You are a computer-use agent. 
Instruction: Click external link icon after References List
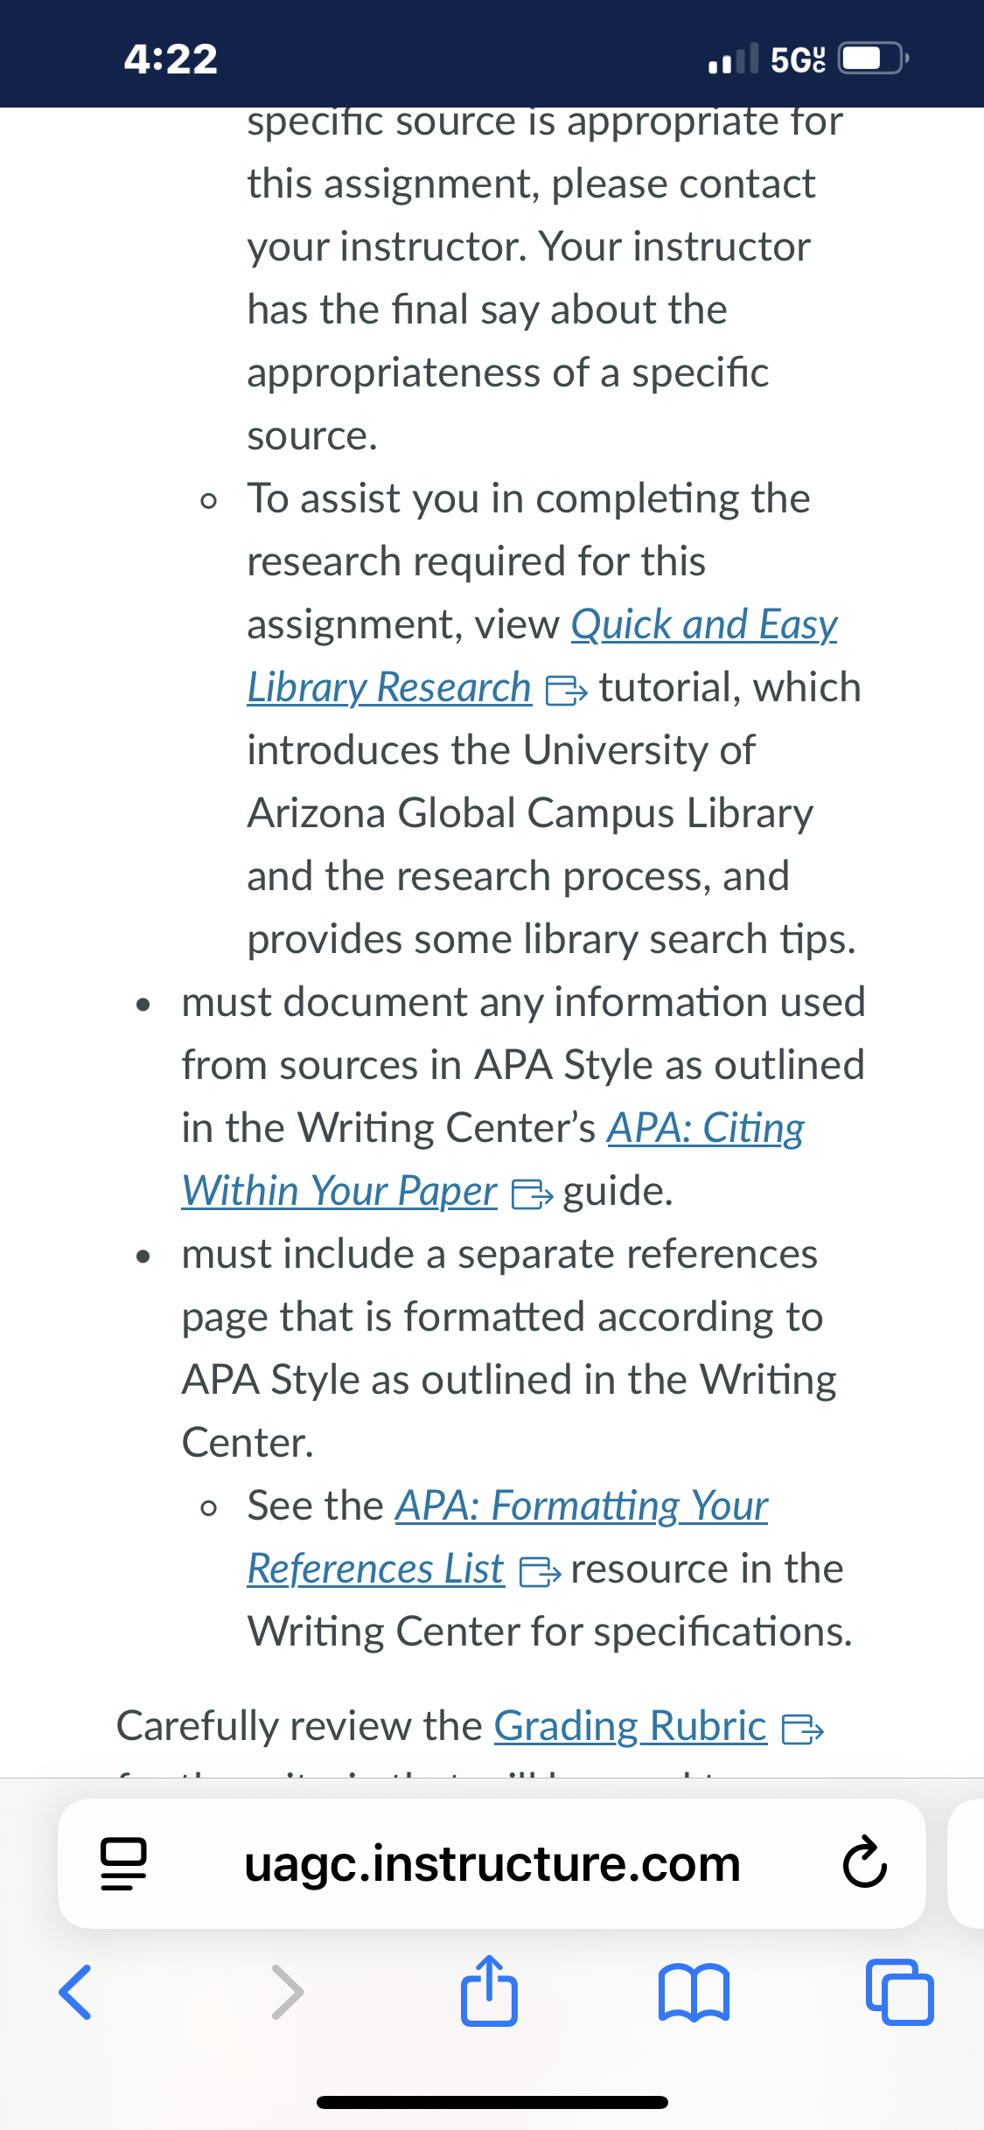pos(540,1572)
